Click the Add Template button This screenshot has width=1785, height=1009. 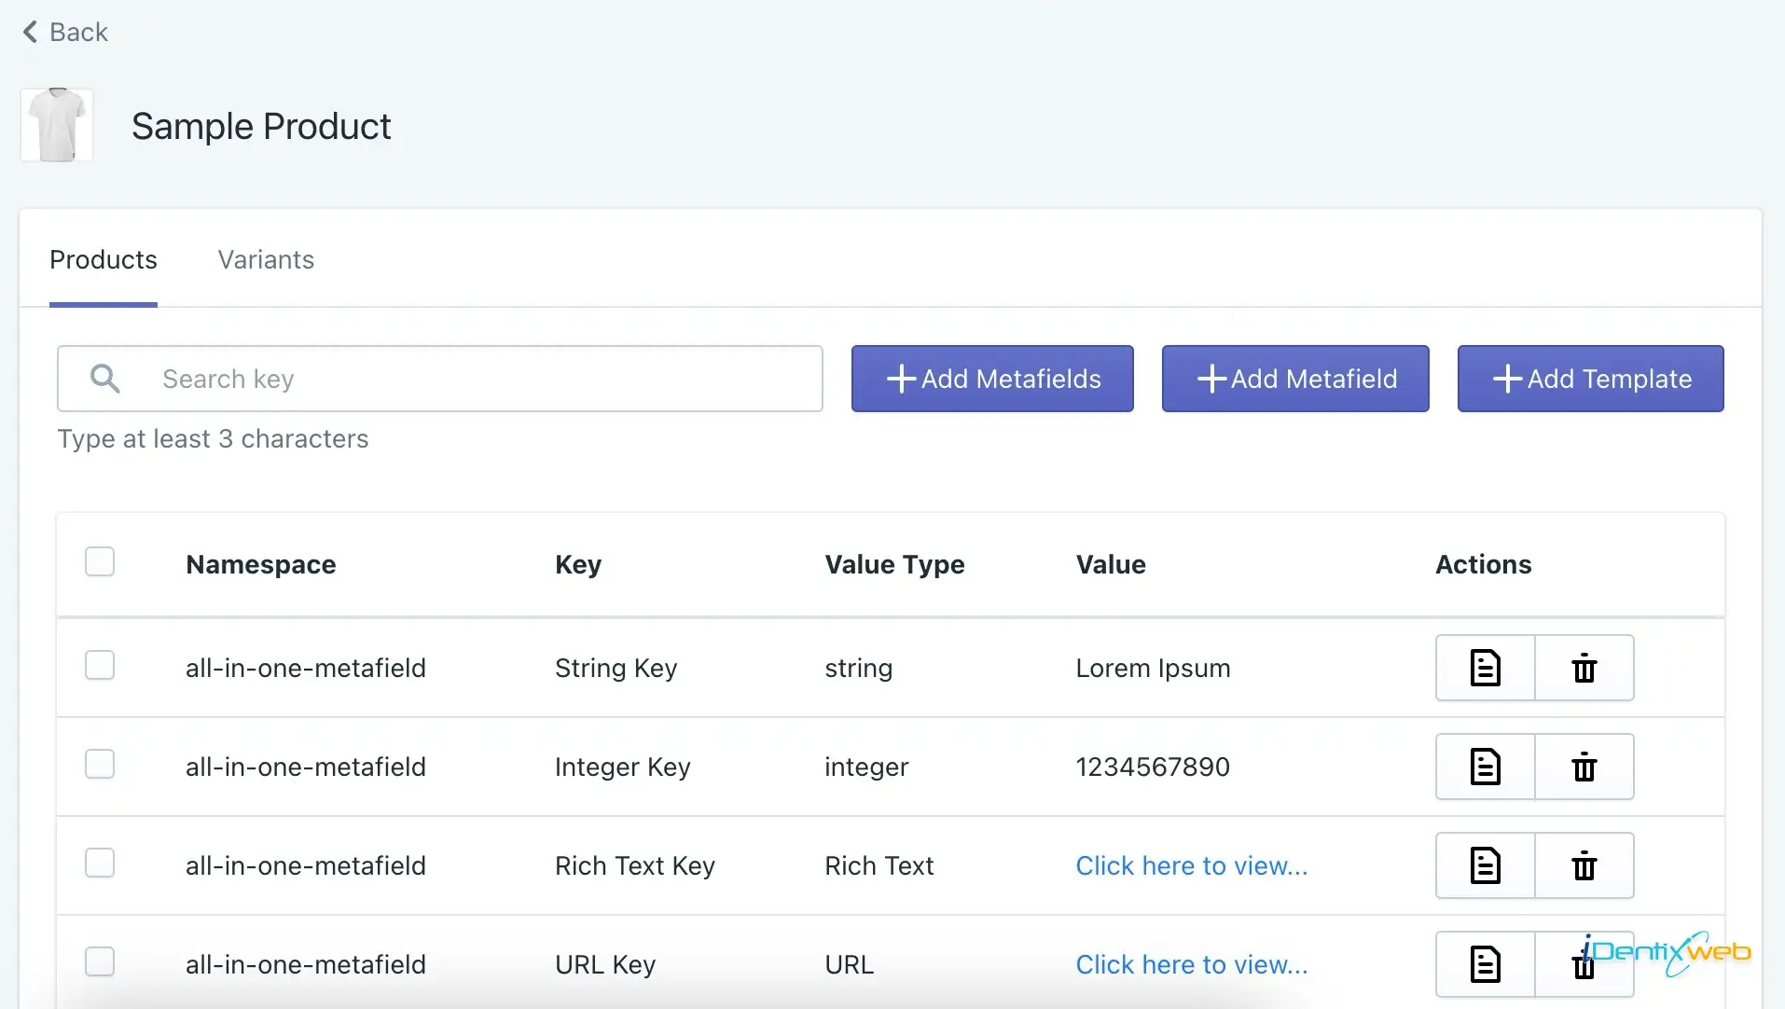point(1590,379)
